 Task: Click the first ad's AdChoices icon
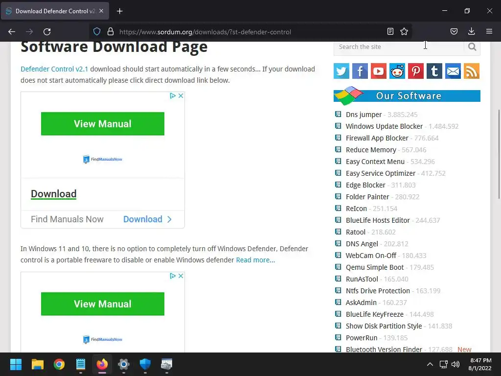click(173, 95)
